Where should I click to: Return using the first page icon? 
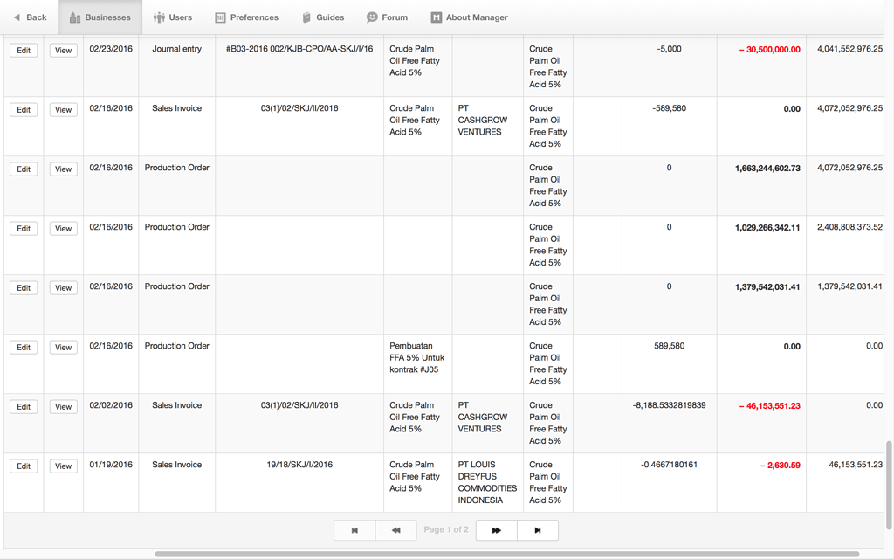(354, 529)
